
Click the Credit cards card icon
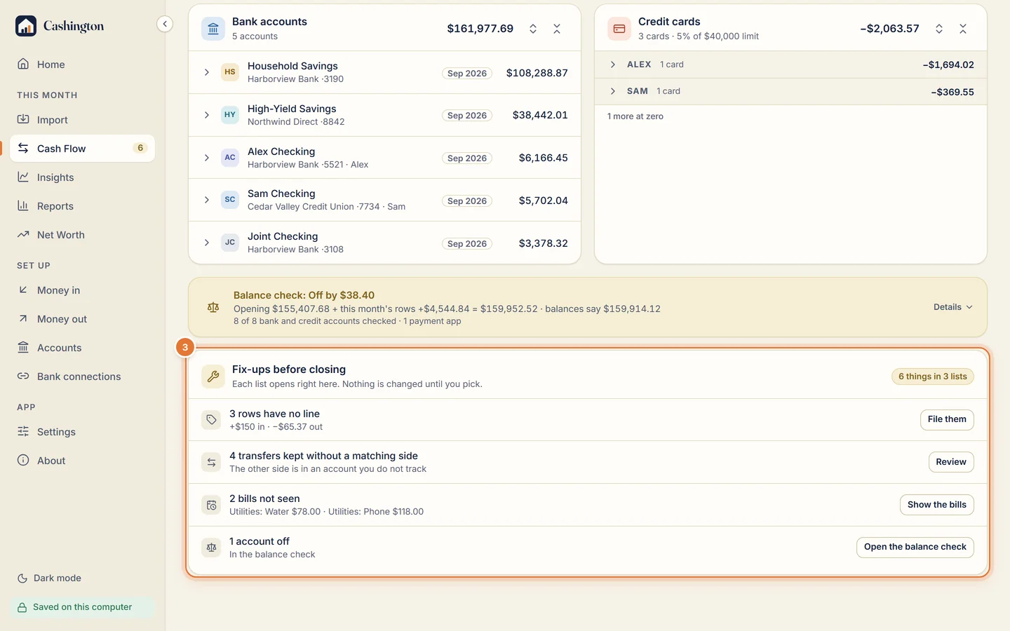click(619, 29)
